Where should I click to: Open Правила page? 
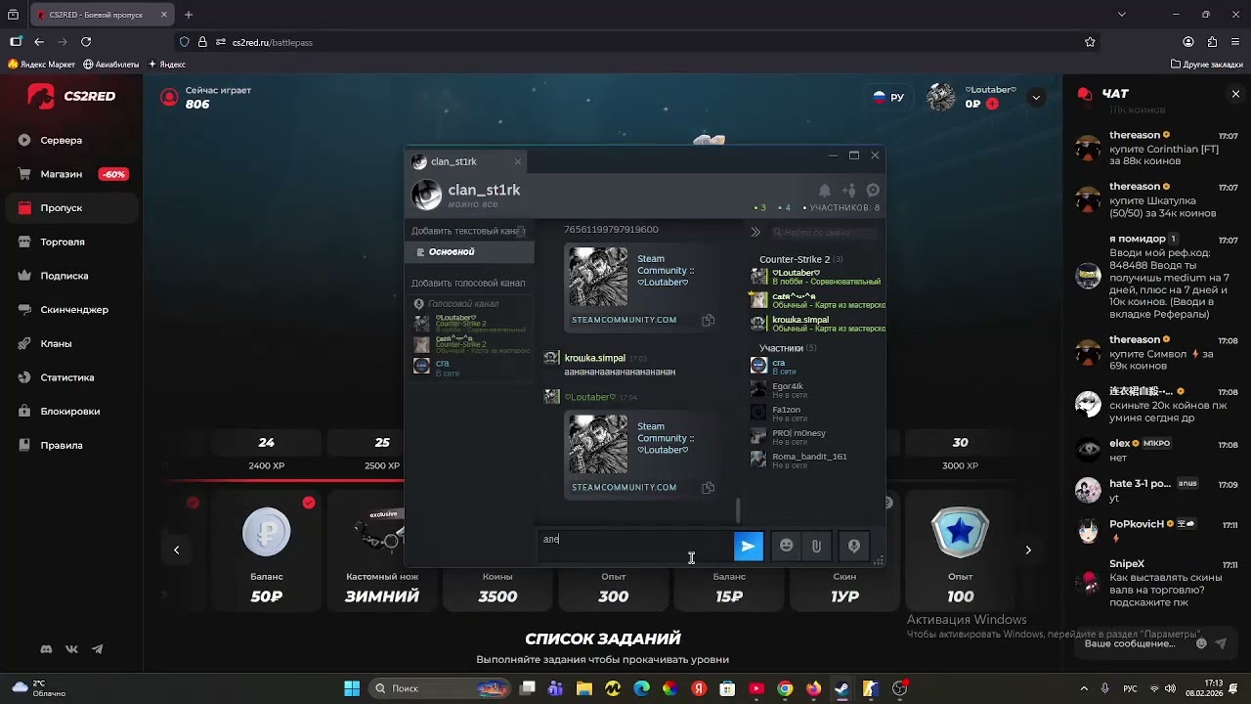pyautogui.click(x=61, y=445)
